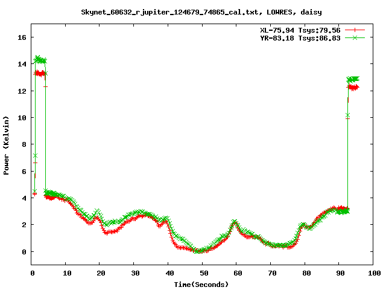This screenshot has width=386, height=290.
Task: Click the Power (Kelvin) y-axis label
Action: tap(6, 146)
